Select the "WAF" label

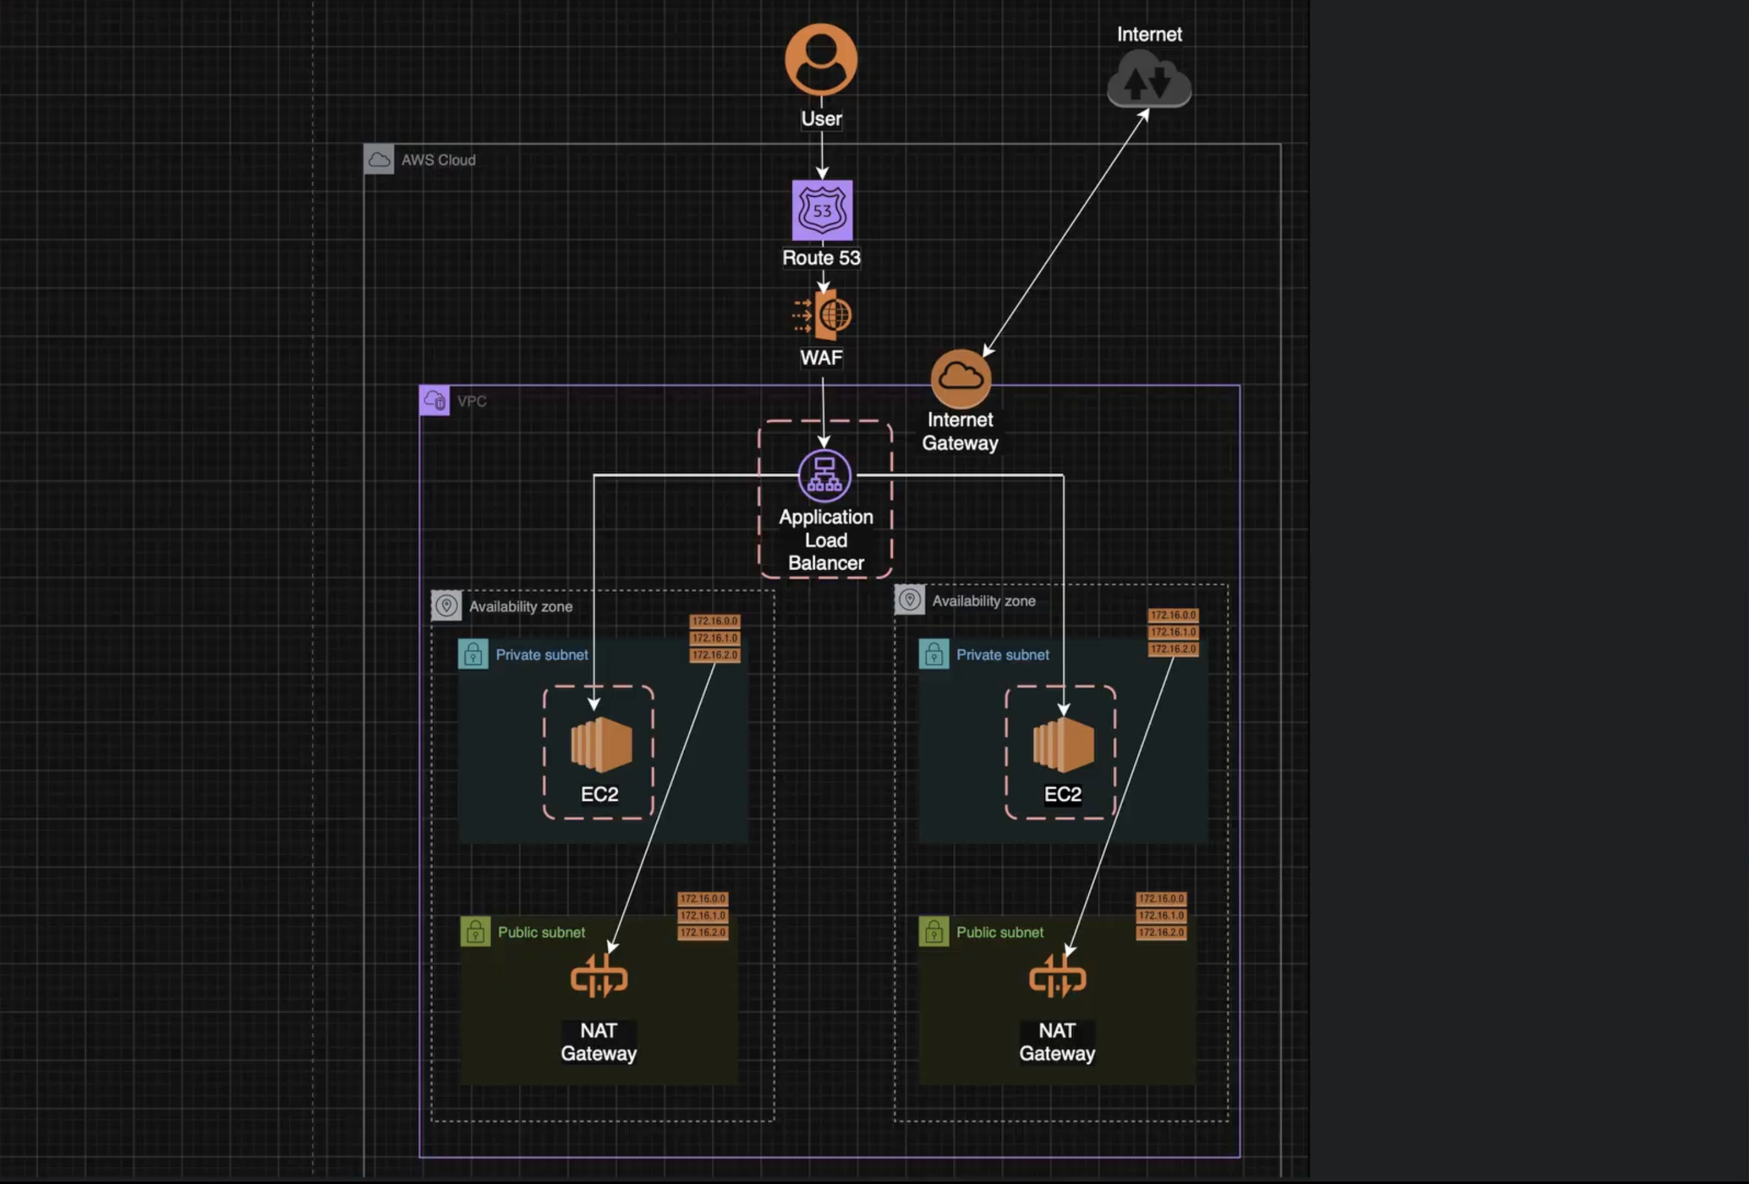[821, 358]
